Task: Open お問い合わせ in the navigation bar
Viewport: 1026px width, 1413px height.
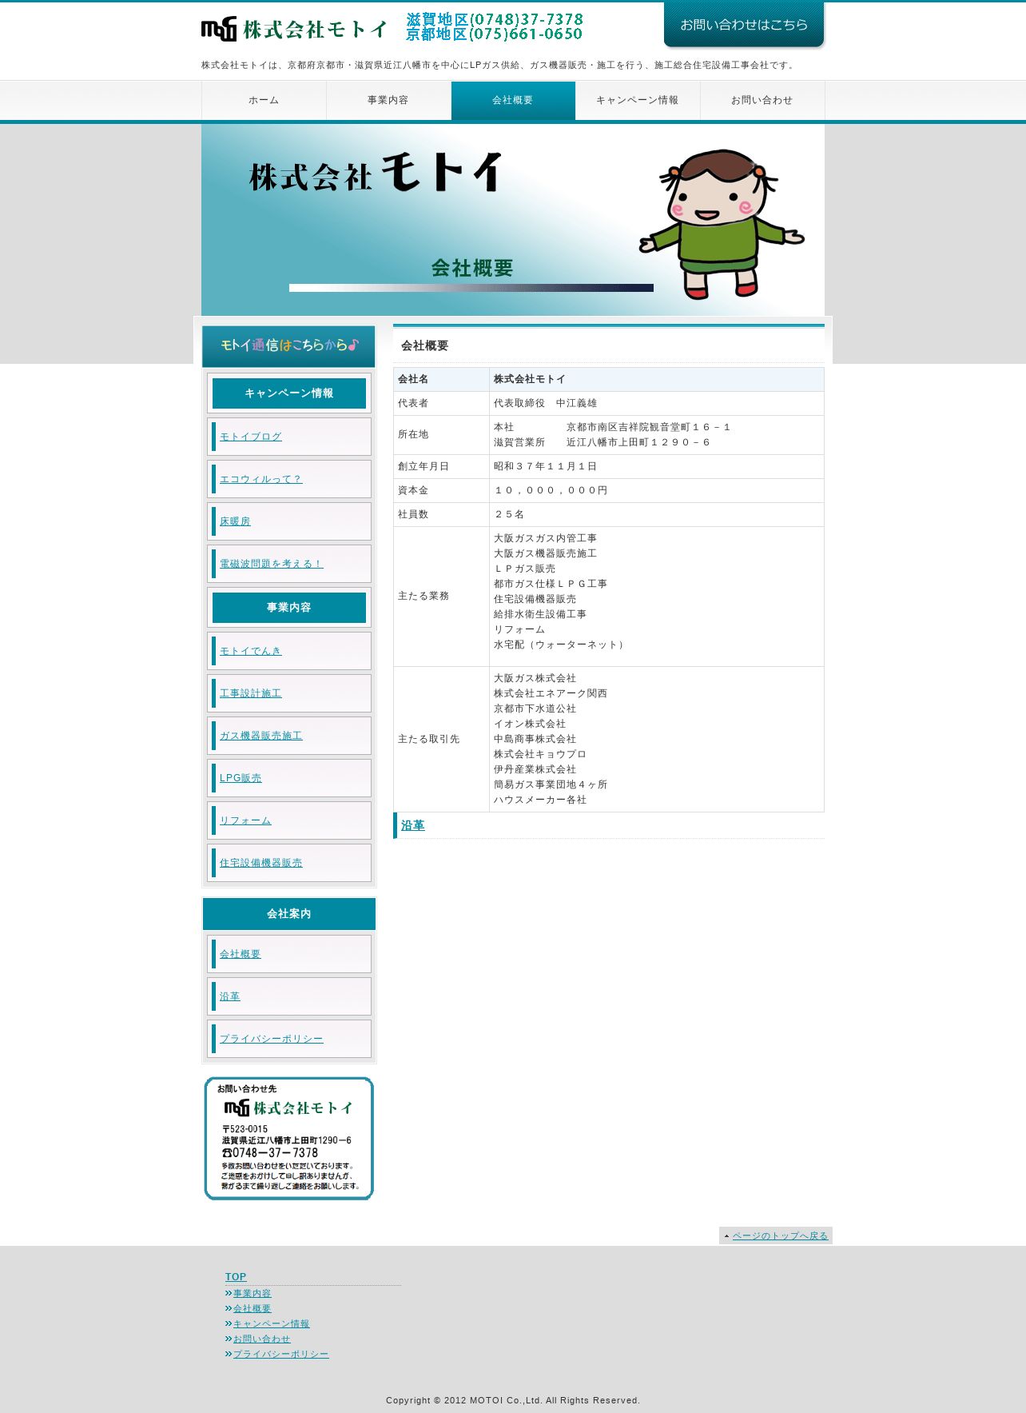Action: click(x=762, y=100)
